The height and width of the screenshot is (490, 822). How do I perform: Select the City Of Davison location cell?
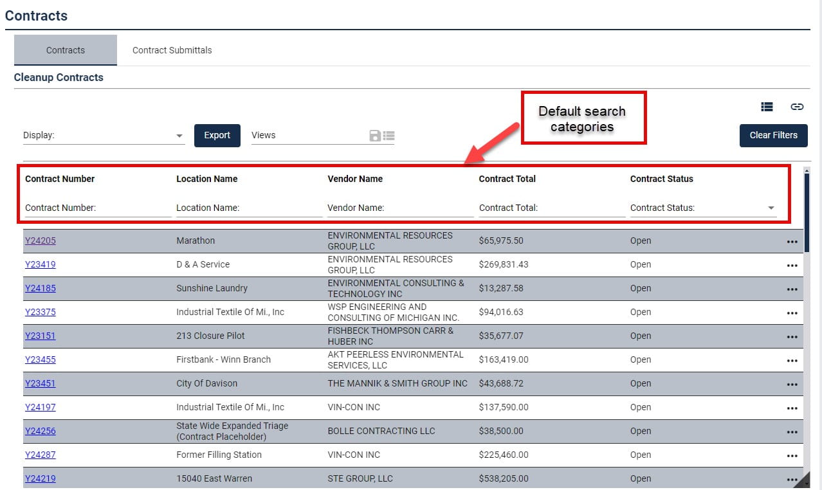click(207, 383)
